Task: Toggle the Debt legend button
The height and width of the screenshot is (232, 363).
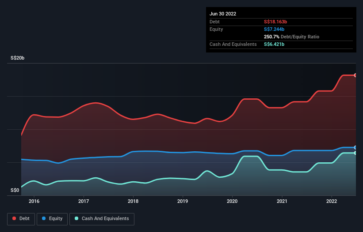Action: coord(21,219)
